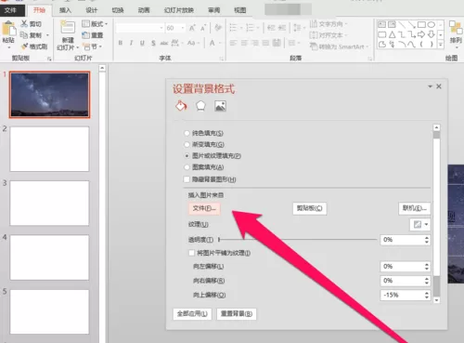
Task: Toggle Bold formatting in ribbon
Action: click(121, 43)
